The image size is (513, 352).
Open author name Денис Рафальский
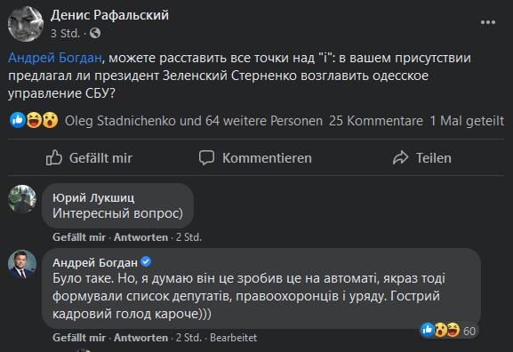[109, 15]
